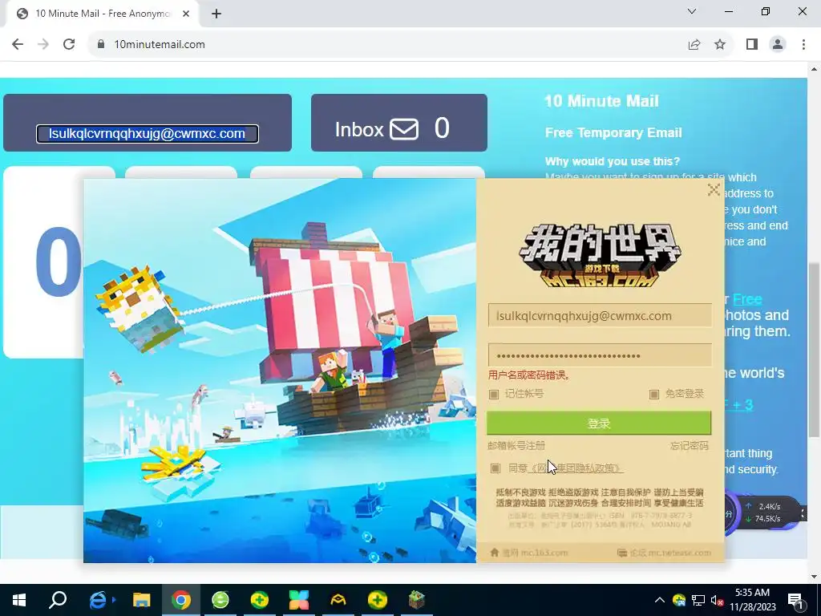
Task: View site info via the padlock icon
Action: [101, 45]
